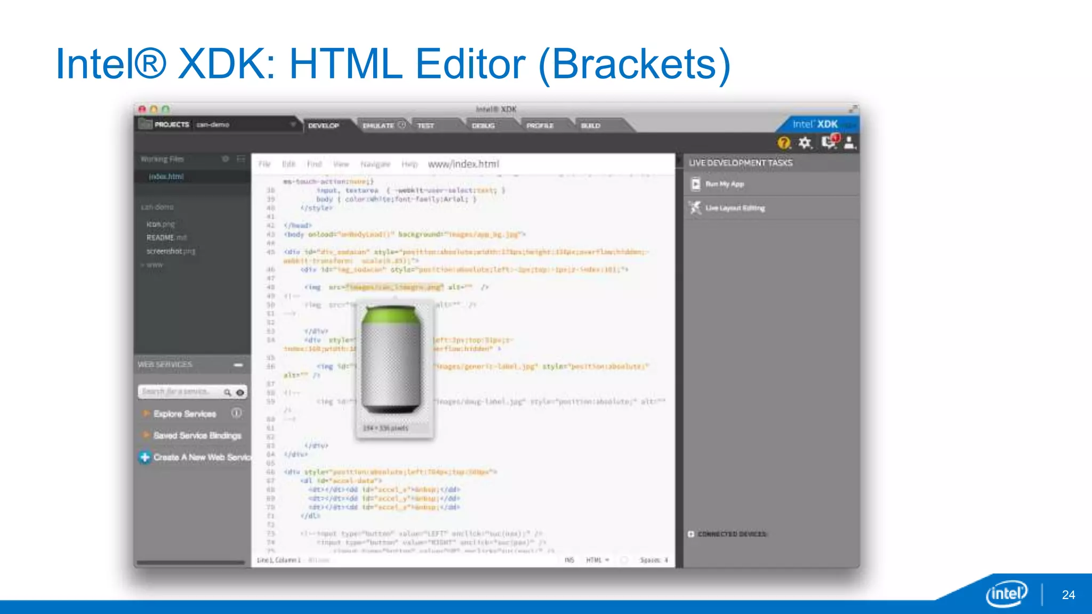The width and height of the screenshot is (1092, 614).
Task: Open the editor Help menu
Action: pyautogui.click(x=409, y=164)
